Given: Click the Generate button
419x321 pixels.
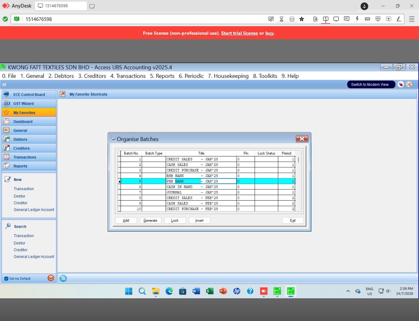Looking at the screenshot, I should [x=151, y=221].
